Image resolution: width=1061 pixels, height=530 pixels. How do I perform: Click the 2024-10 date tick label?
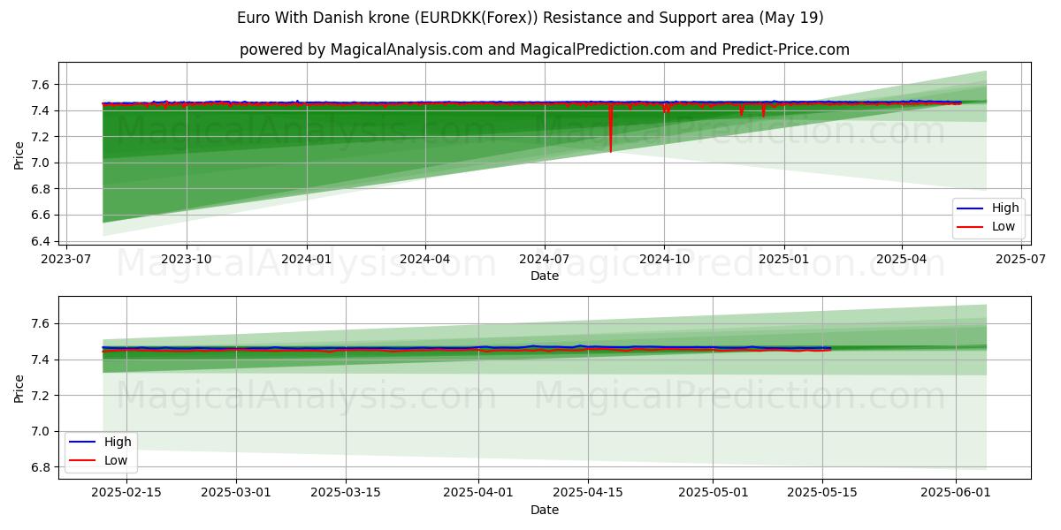click(664, 259)
